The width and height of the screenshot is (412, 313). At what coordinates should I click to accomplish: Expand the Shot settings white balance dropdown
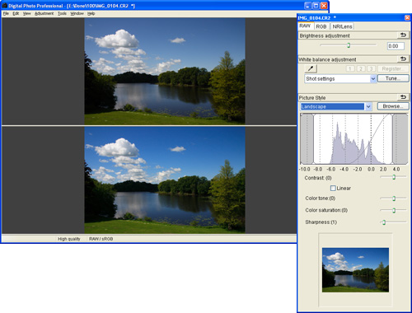pyautogui.click(x=372, y=79)
